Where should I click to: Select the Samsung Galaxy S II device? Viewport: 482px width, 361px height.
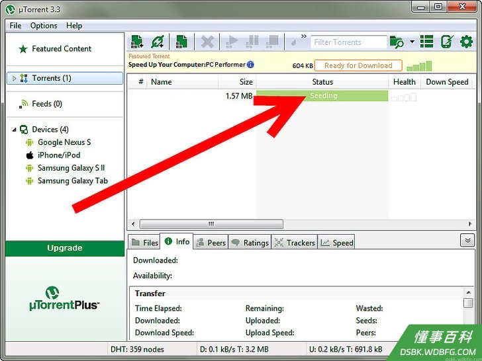click(x=71, y=168)
